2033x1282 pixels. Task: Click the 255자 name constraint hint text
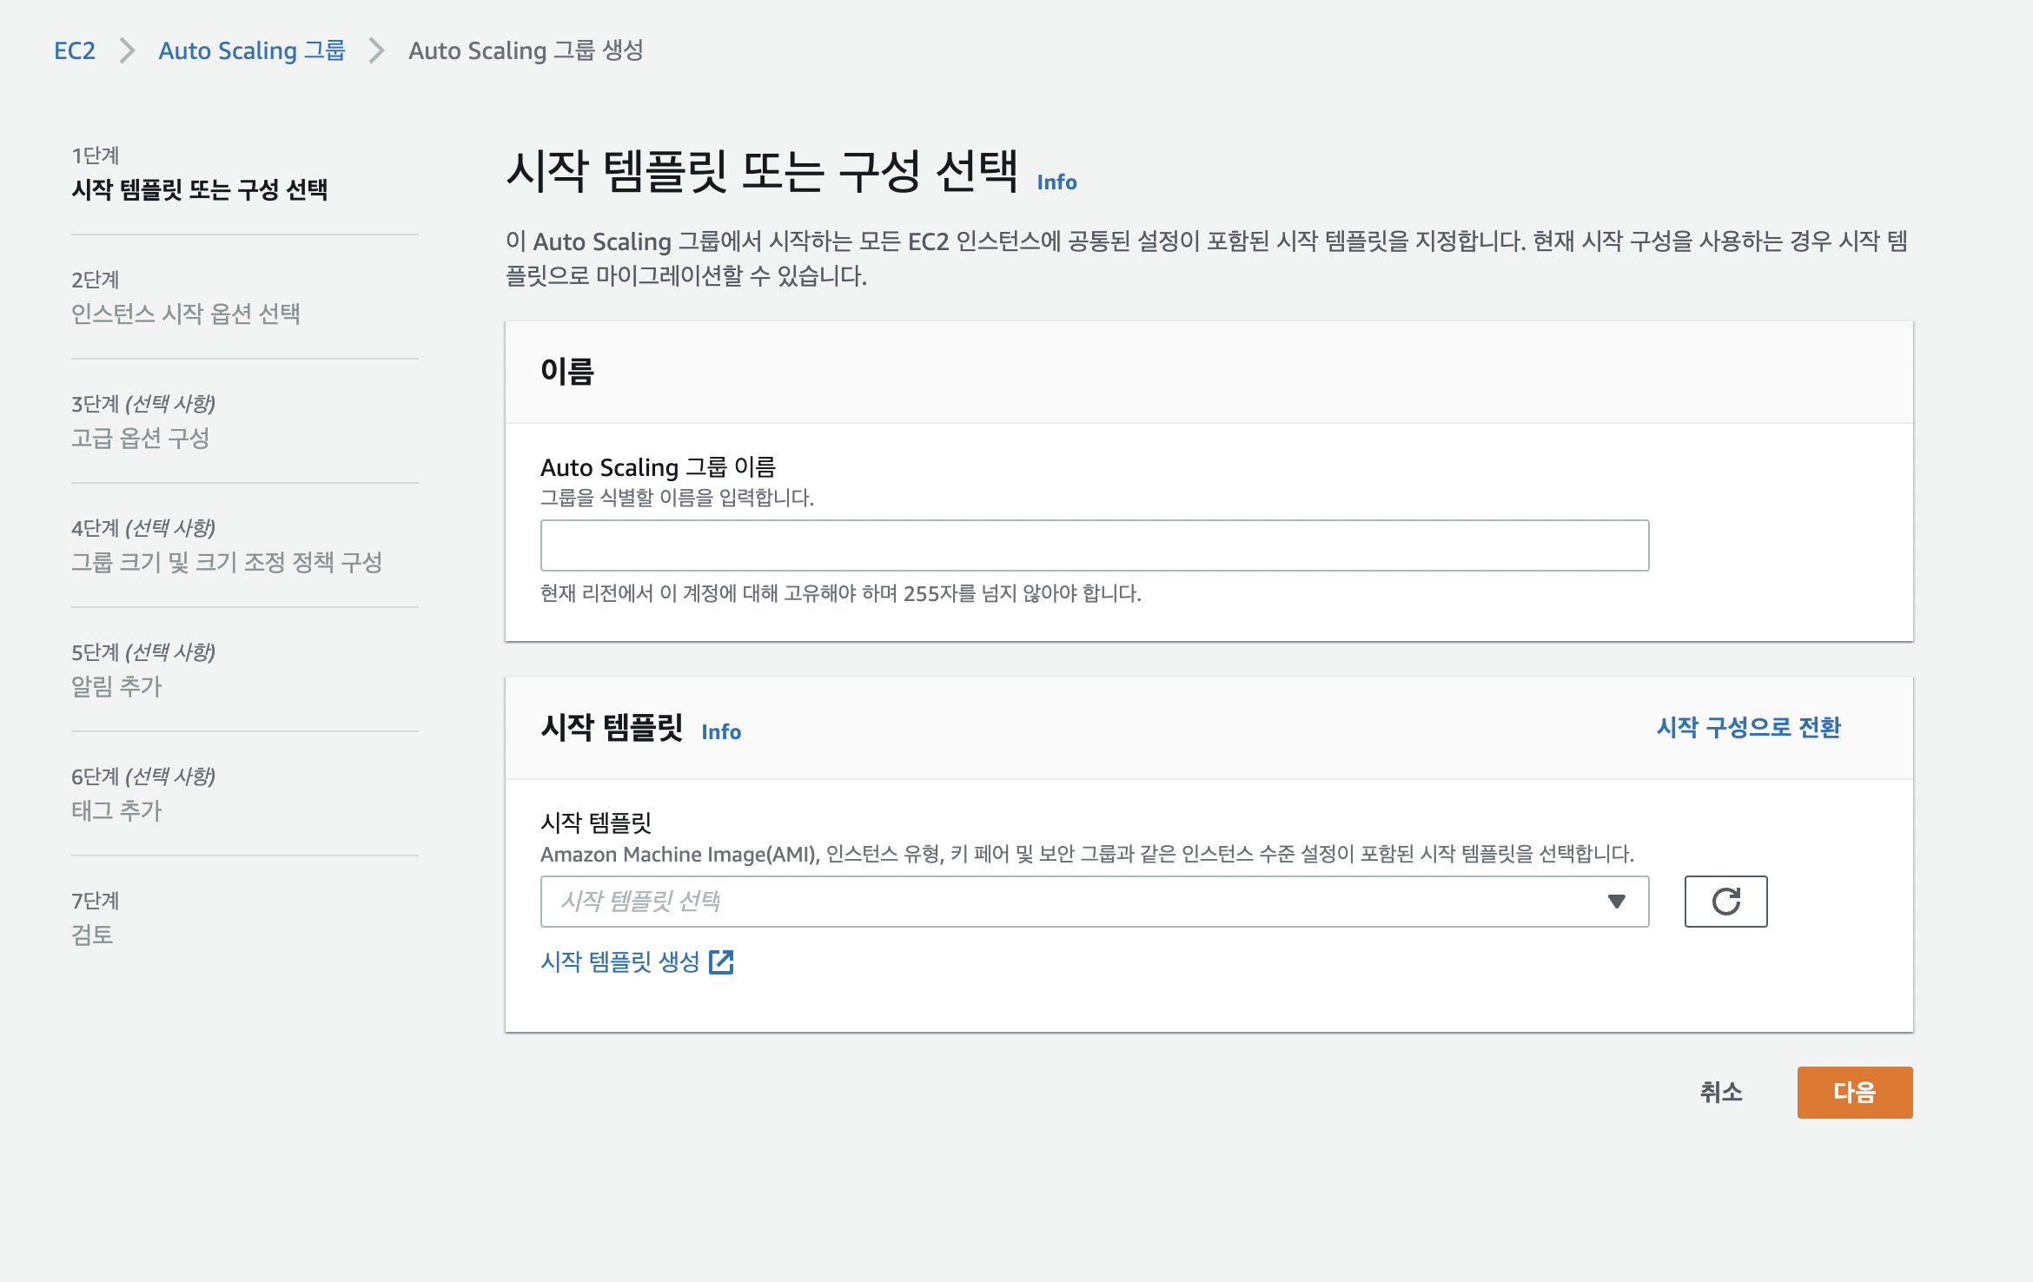(x=841, y=593)
